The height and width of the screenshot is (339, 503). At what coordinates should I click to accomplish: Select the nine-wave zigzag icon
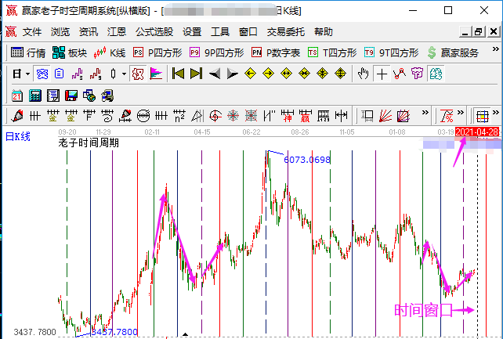[x=96, y=74]
